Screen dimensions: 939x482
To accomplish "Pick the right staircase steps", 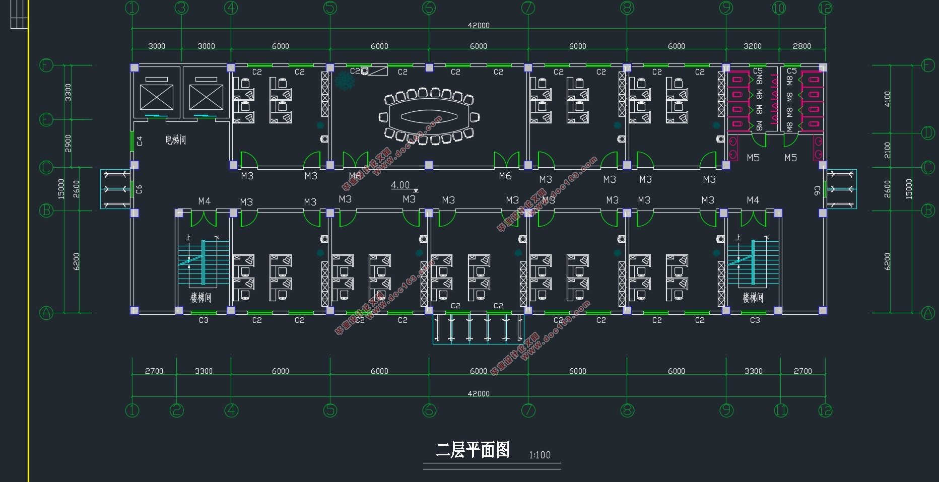I will click(753, 262).
